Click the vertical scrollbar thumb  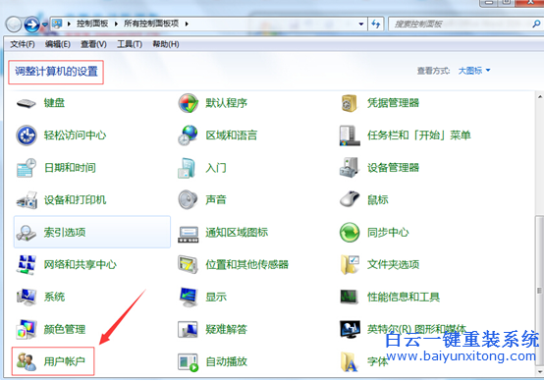point(539,291)
